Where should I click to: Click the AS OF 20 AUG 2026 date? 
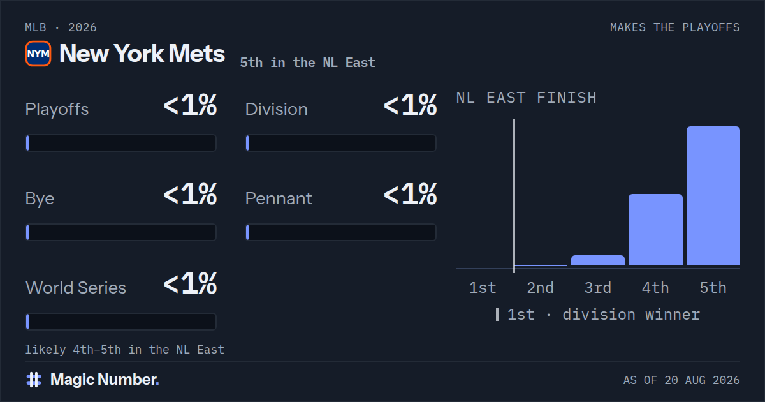coord(681,380)
